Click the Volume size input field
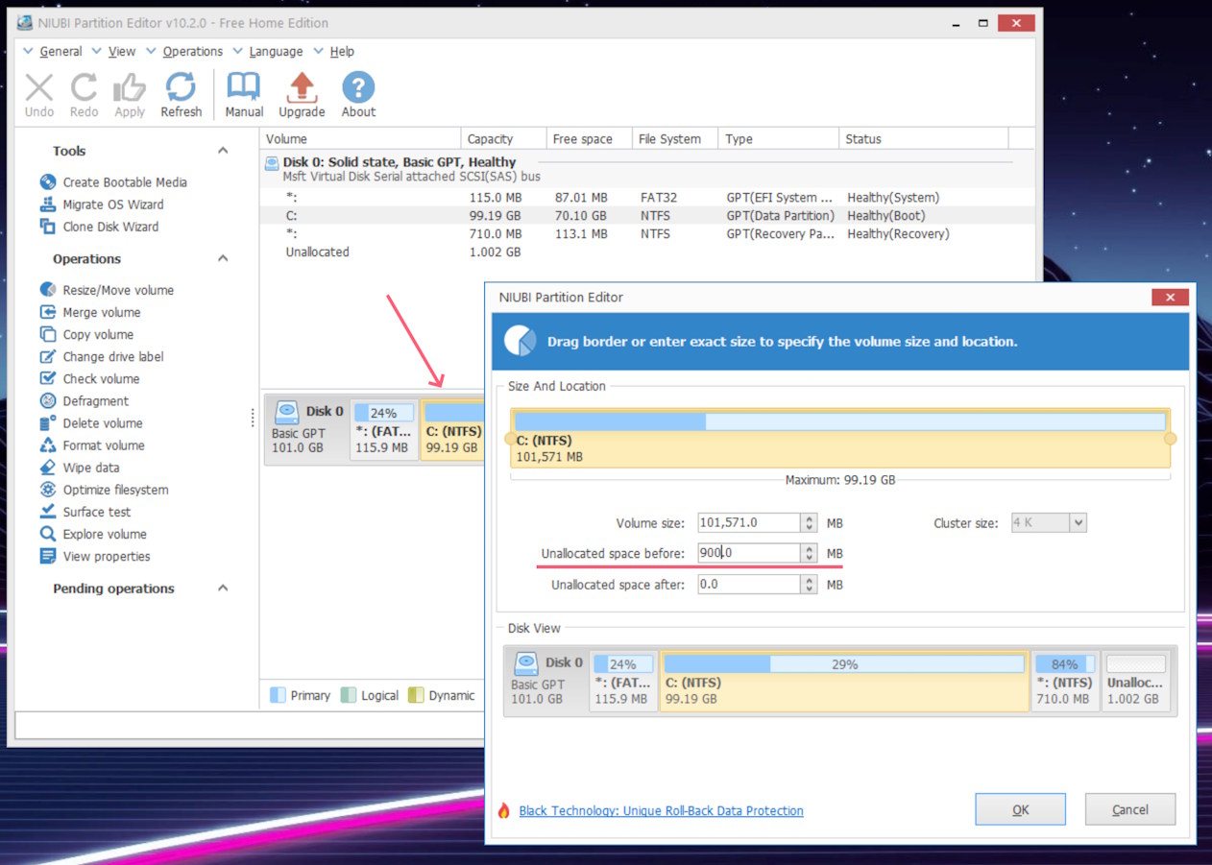 [x=748, y=523]
